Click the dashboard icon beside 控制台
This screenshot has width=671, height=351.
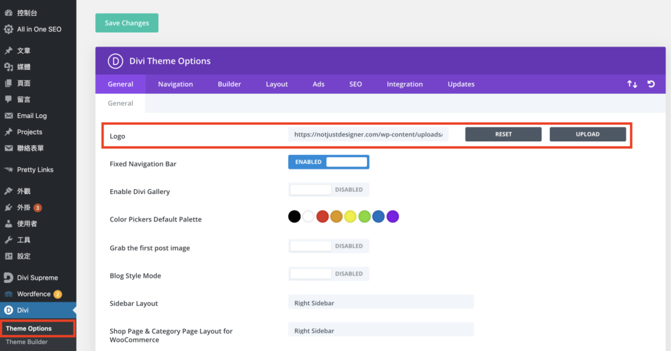tap(8, 13)
